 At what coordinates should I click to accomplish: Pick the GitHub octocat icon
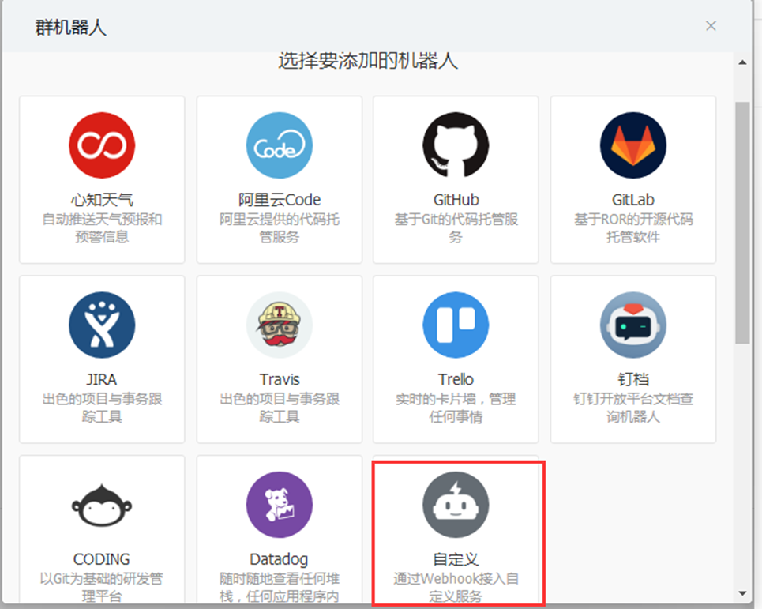click(456, 145)
